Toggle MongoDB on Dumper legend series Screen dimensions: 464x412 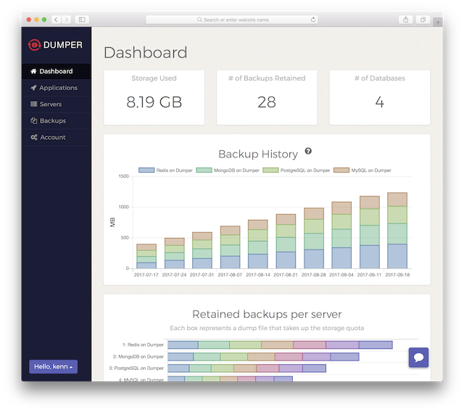[x=228, y=170]
